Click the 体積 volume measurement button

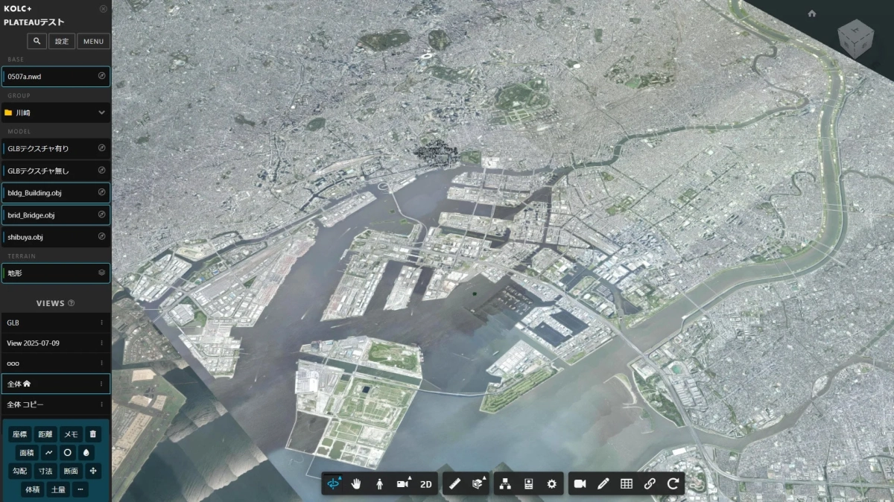(x=32, y=489)
